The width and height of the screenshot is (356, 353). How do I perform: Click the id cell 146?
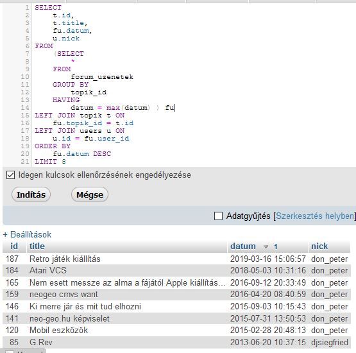coord(12,306)
